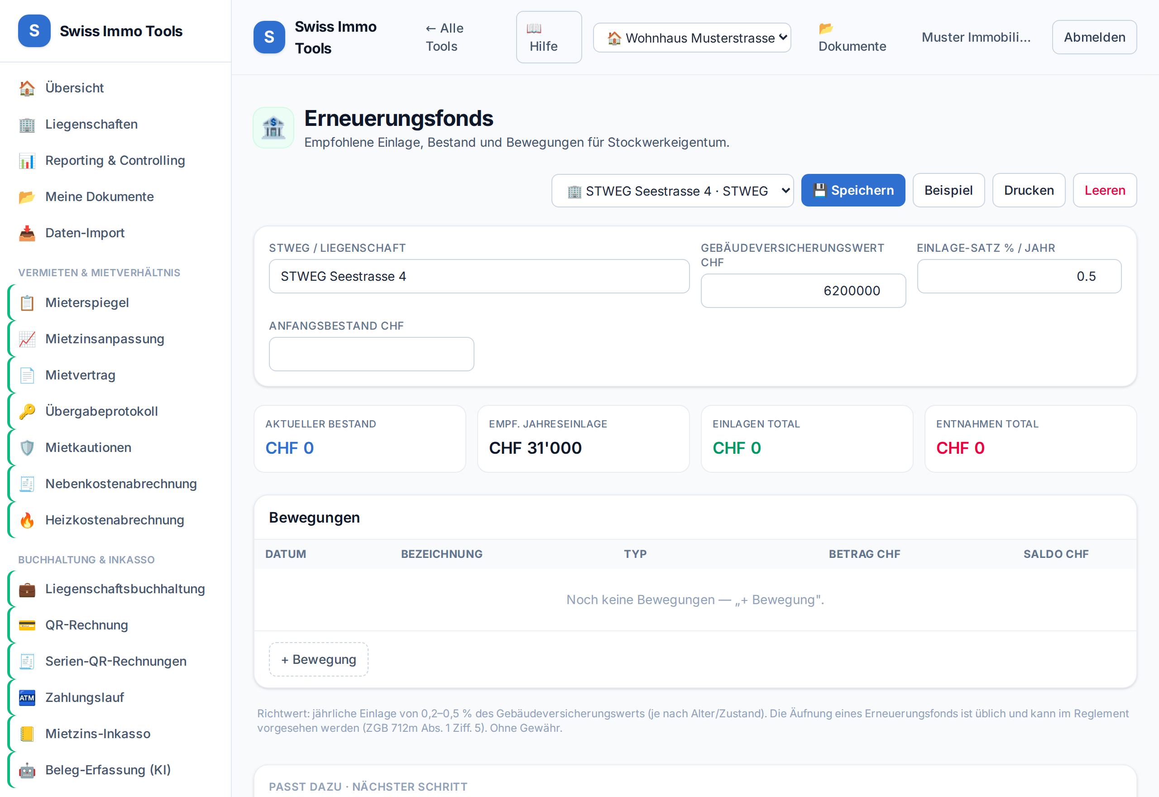
Task: Open the Dokumente item in top bar
Action: 852,38
